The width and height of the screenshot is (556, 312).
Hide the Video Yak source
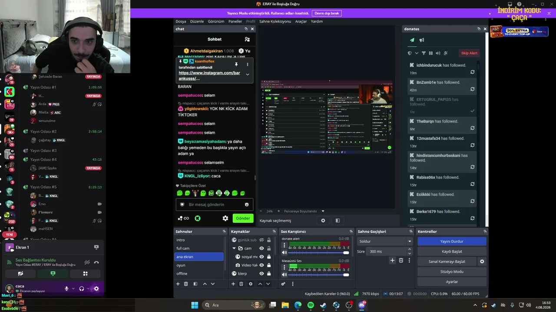(x=261, y=265)
